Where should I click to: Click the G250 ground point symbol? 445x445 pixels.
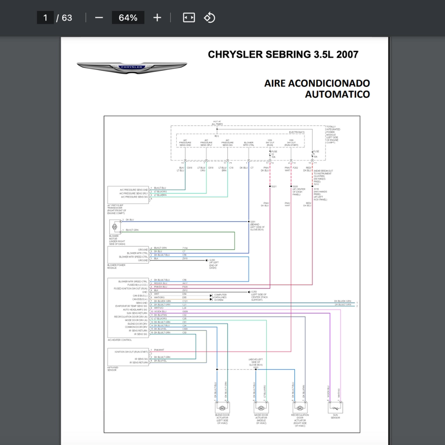(249, 292)
